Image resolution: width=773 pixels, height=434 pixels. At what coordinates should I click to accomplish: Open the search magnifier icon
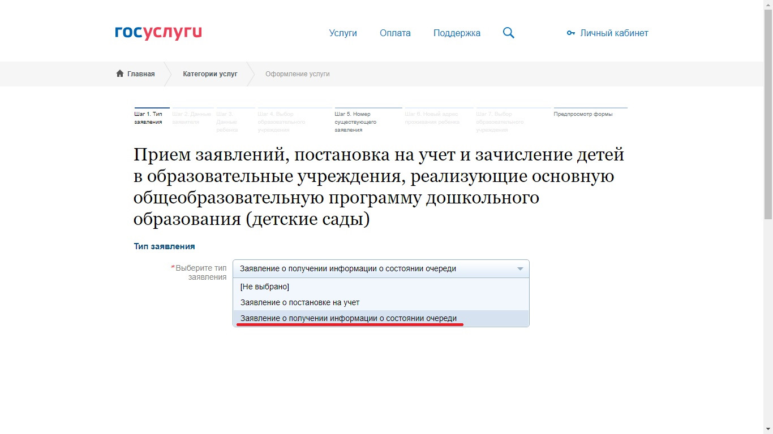pos(509,33)
